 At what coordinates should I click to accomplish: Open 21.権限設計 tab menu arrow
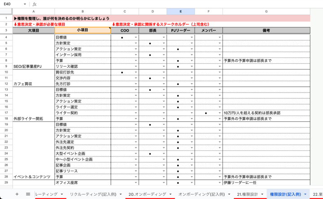click(x=262, y=194)
